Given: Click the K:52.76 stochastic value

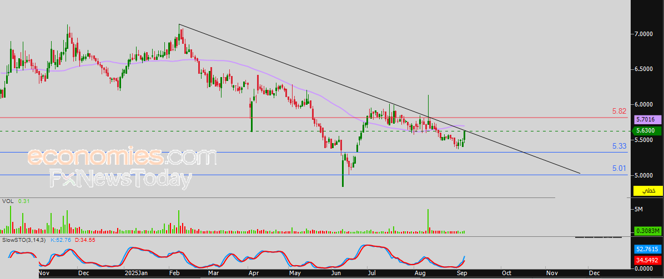Looking at the screenshot, I should coord(62,240).
